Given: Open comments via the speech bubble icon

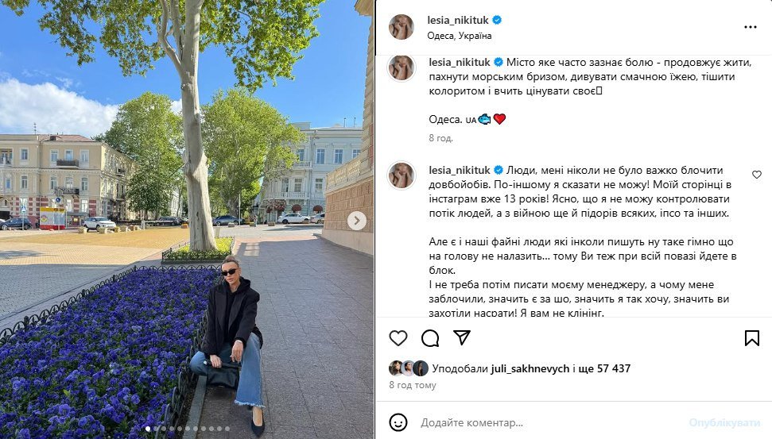Looking at the screenshot, I should 430,338.
